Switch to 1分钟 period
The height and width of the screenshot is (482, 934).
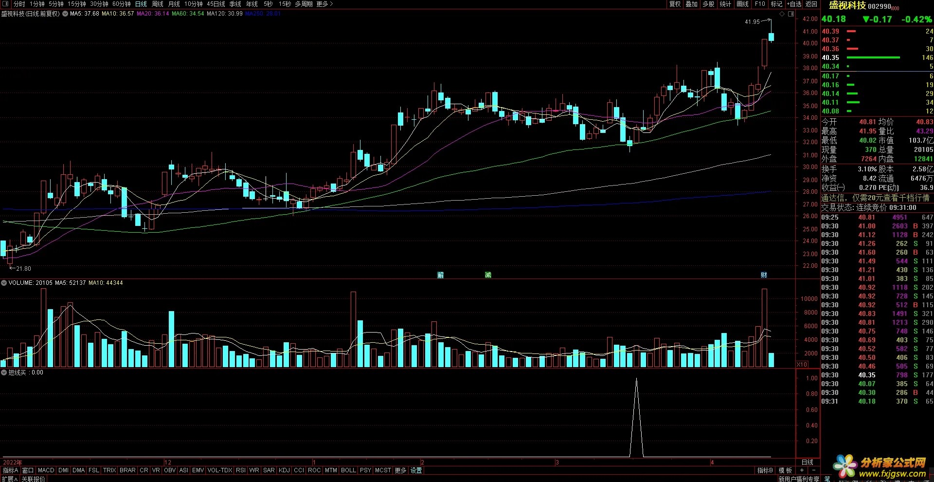[x=37, y=4]
